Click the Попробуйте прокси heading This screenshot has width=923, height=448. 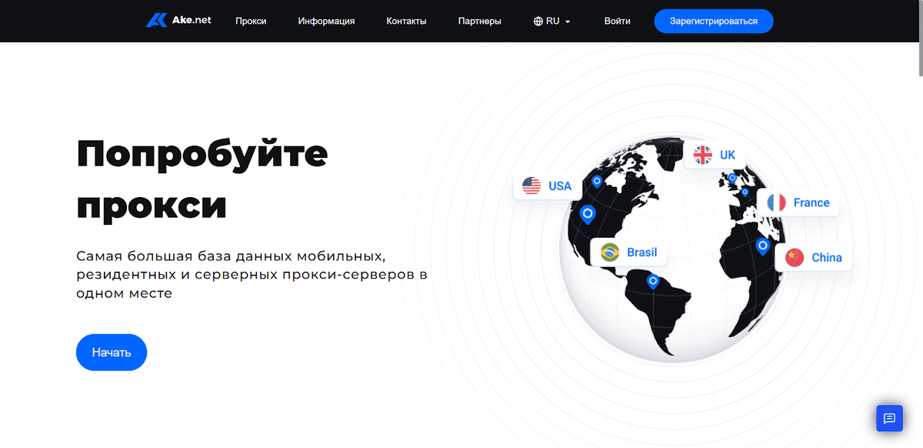[x=202, y=180]
